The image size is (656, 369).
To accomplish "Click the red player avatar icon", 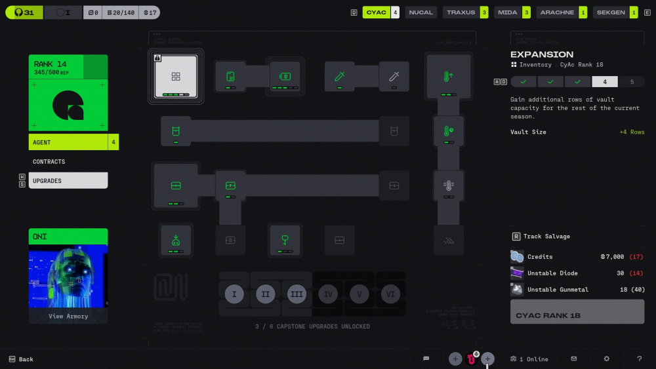I will (472, 359).
